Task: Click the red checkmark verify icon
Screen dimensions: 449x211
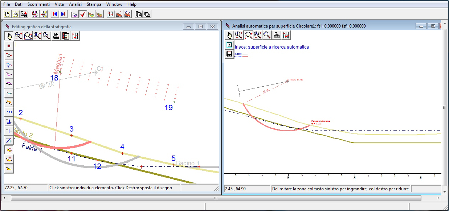Action: 83,14
